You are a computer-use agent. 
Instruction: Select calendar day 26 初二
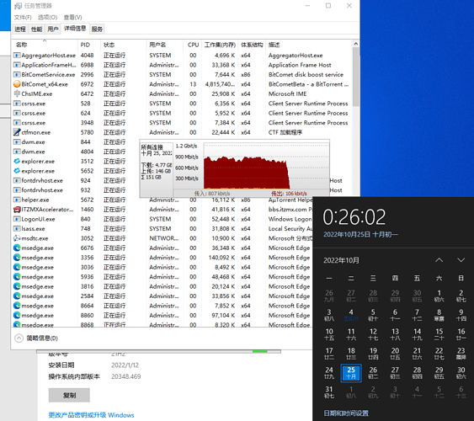click(x=373, y=373)
